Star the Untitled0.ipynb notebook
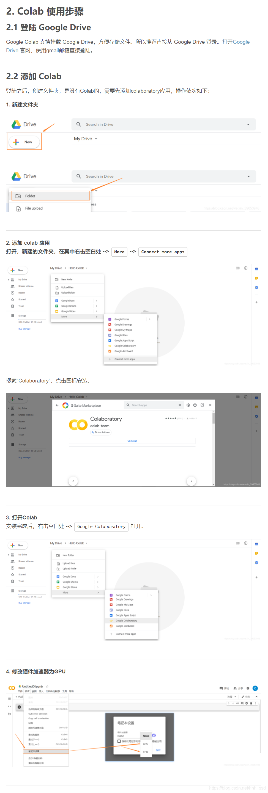268x793 pixels. click(x=47, y=686)
